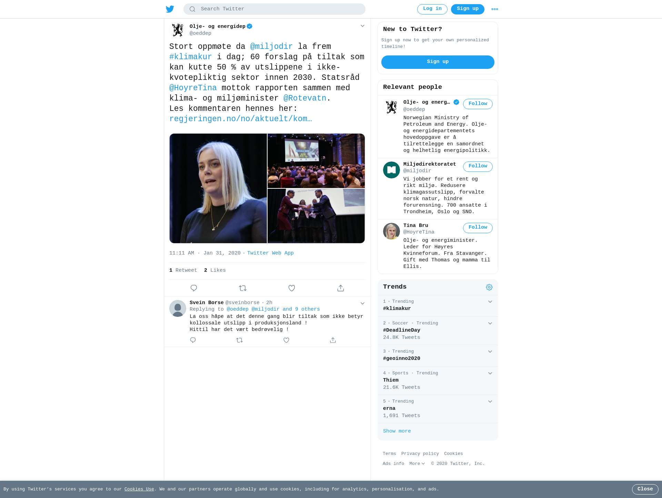Click the Log in button
Screen dimensions: 662x498
click(x=432, y=9)
